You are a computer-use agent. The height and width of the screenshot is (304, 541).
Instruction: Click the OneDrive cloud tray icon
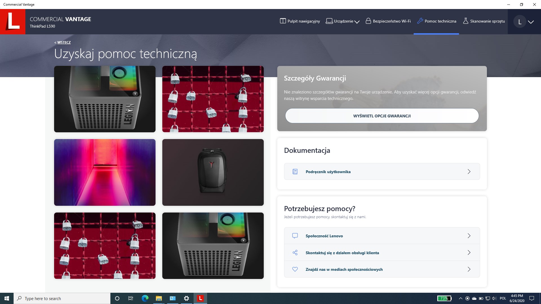(474, 298)
